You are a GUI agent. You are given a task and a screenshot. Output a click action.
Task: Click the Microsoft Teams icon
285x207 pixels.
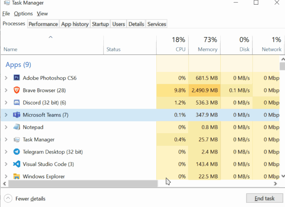click(x=16, y=115)
